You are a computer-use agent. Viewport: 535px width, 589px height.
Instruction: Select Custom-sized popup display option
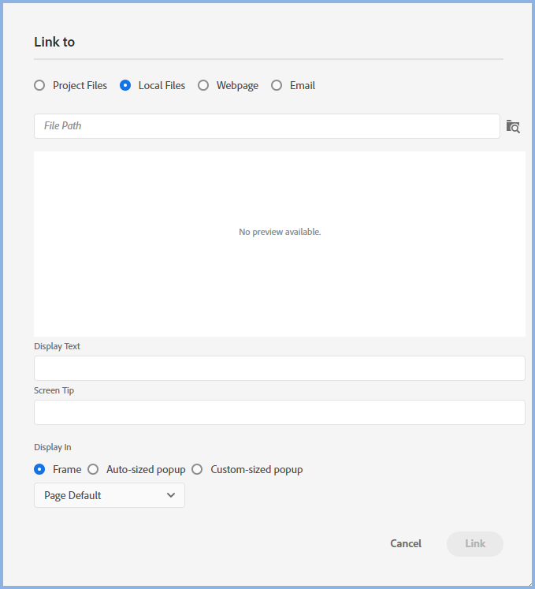click(x=197, y=469)
